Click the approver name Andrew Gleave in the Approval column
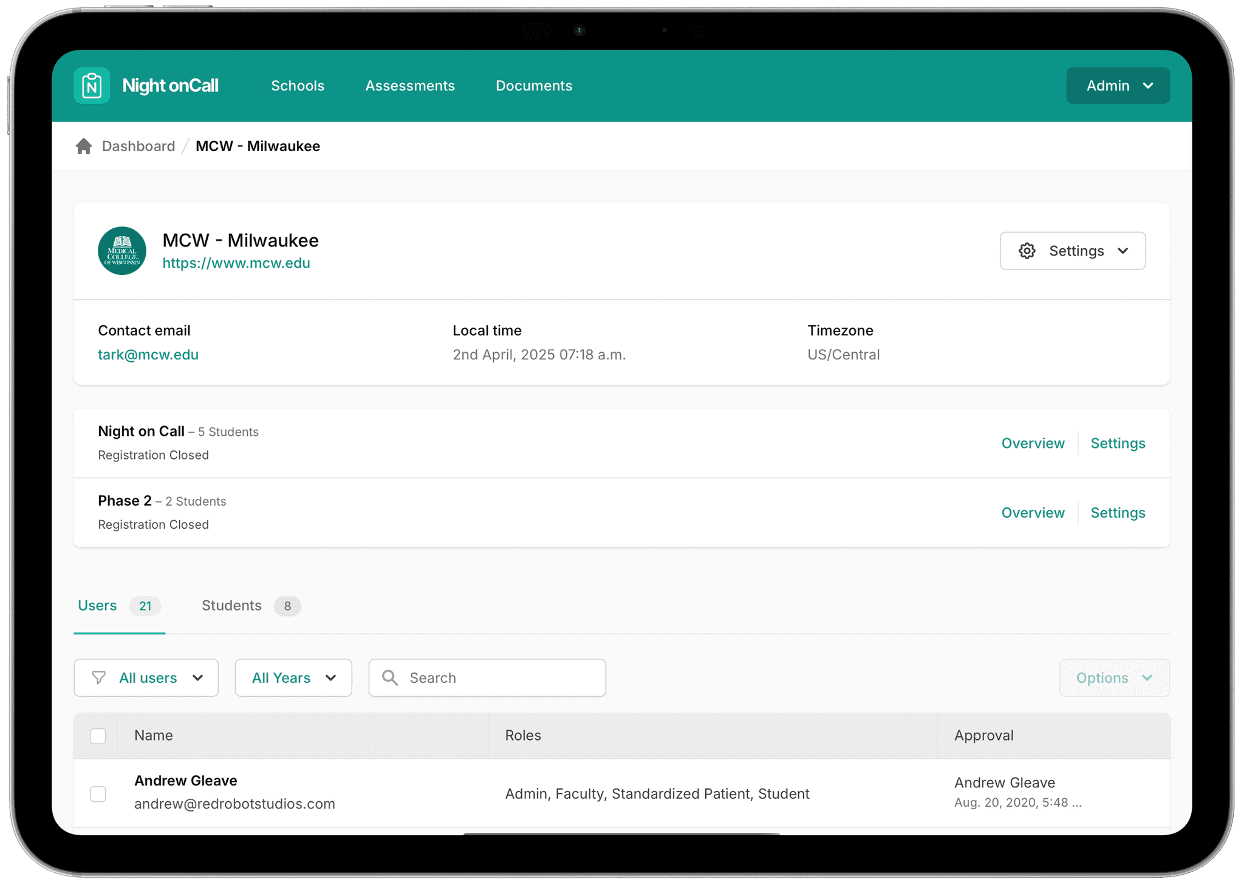Viewport: 1244px width, 885px height. tap(1005, 782)
